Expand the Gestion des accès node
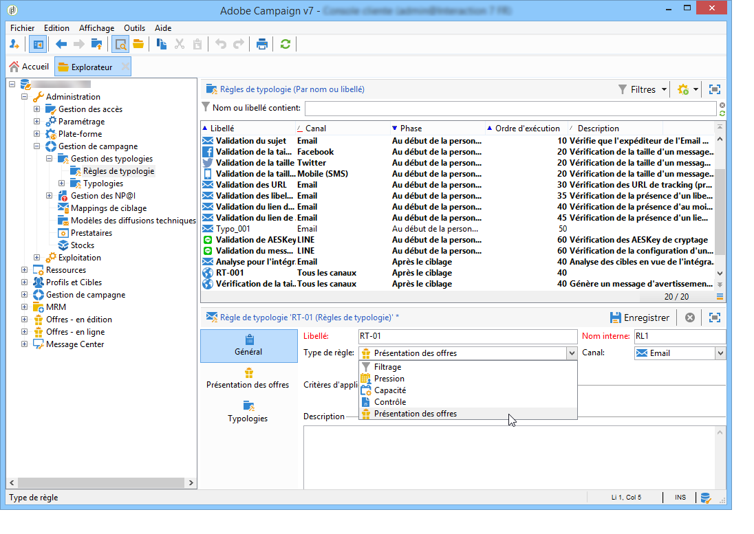The width and height of the screenshot is (754, 534). (36, 109)
